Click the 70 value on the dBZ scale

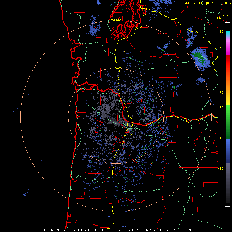tap(221, 47)
